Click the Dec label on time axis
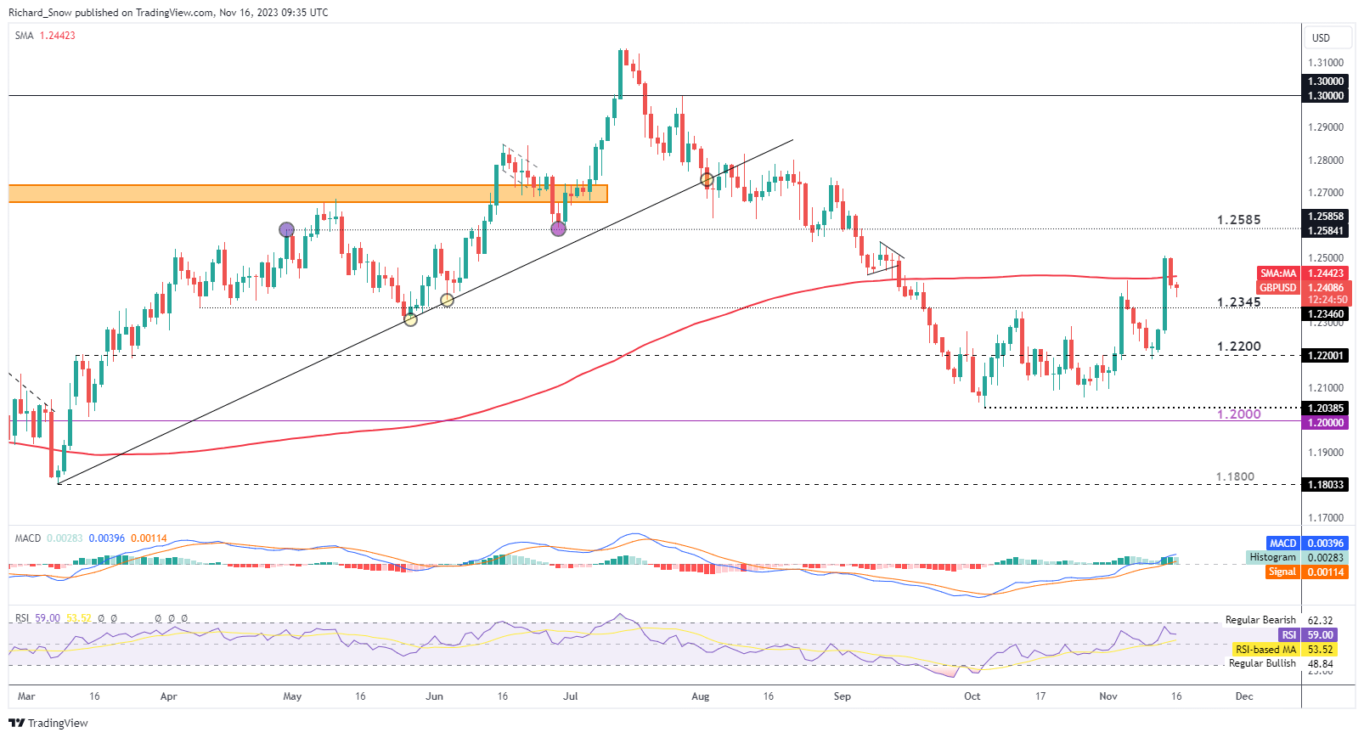1364x738 pixels. (1244, 696)
